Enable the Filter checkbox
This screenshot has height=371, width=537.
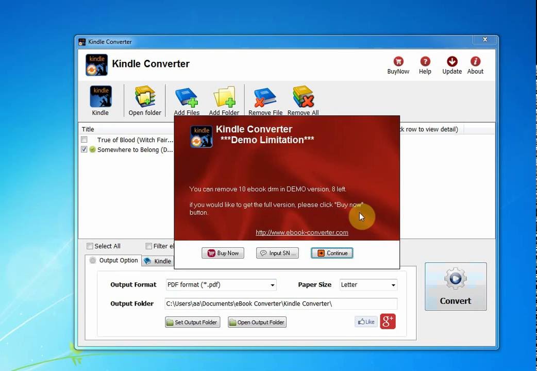click(x=148, y=246)
